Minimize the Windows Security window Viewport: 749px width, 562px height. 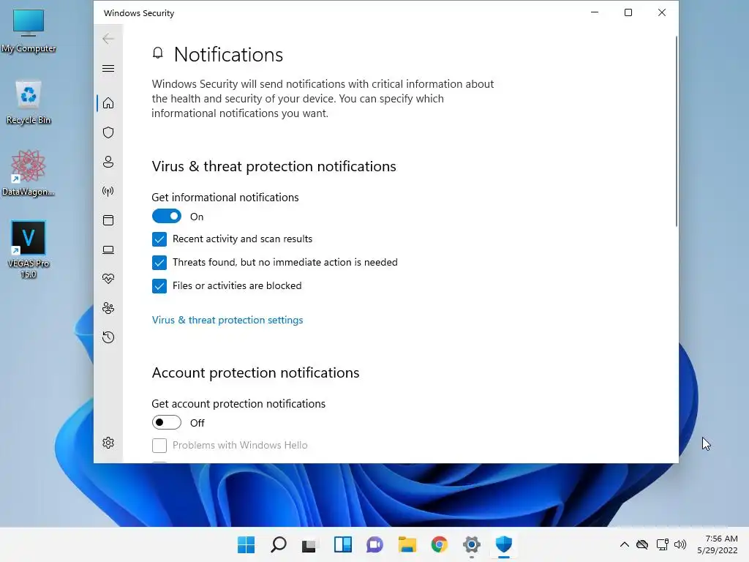[x=595, y=12]
